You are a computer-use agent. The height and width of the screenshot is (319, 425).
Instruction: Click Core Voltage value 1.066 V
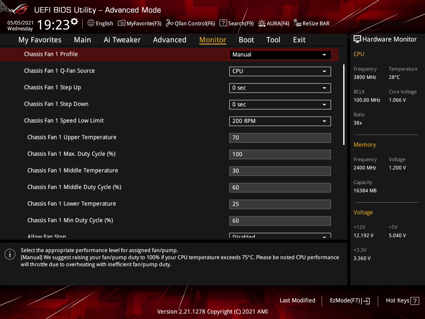(x=397, y=100)
